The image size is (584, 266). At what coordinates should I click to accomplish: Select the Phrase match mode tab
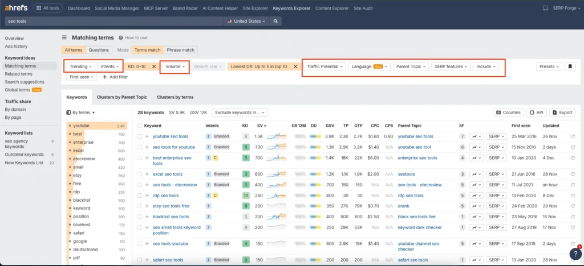(x=181, y=50)
